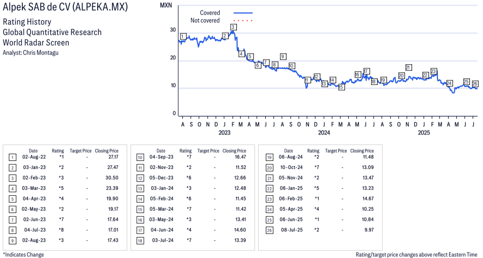This screenshot has height=258, width=483.
Task: Click chart marker 3 at the price peak
Action: 233,27
